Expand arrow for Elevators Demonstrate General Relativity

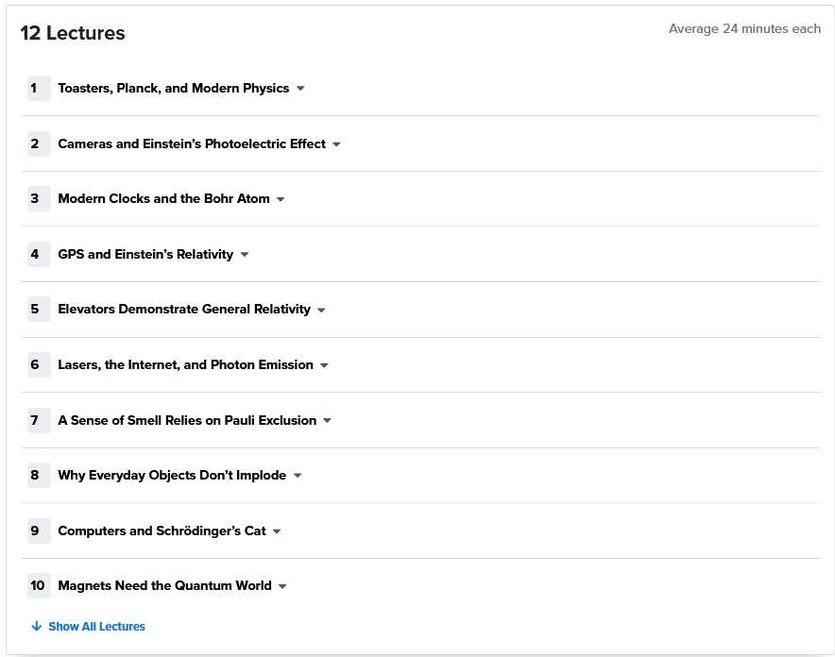tap(321, 311)
